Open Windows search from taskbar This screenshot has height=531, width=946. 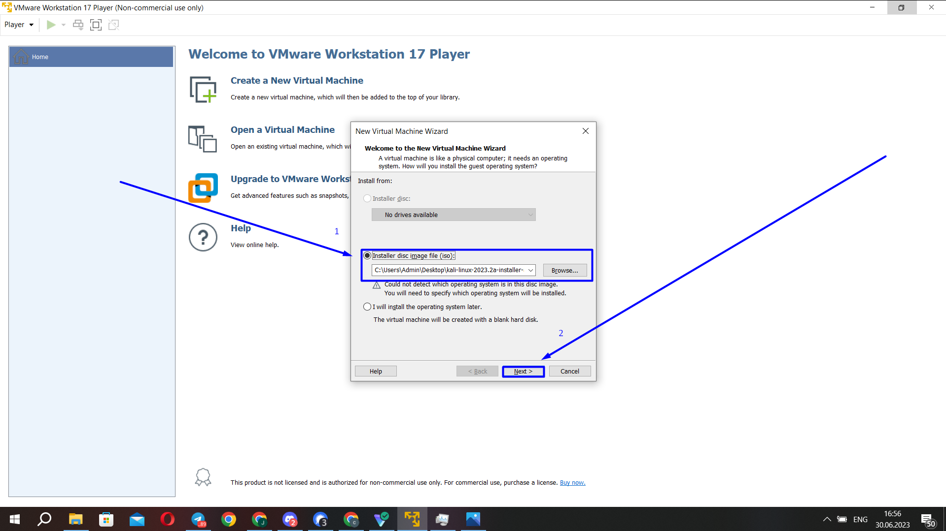45,519
